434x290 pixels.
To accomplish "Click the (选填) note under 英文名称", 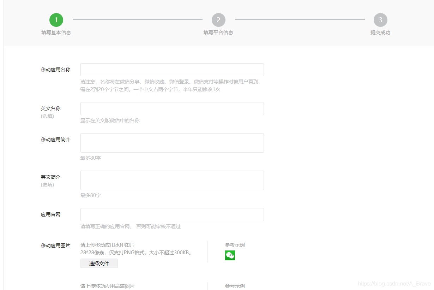I will [x=48, y=116].
